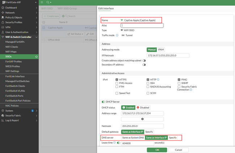Select IPAM addressing mode

(161, 50)
